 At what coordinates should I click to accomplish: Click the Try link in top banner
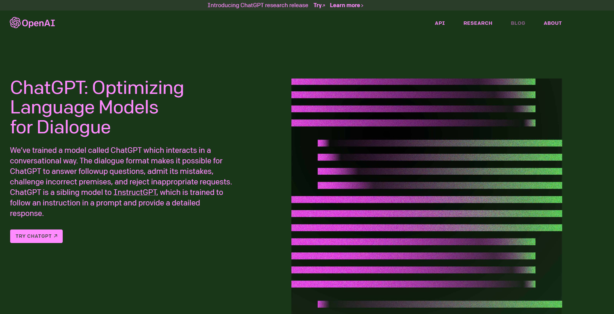tap(319, 5)
